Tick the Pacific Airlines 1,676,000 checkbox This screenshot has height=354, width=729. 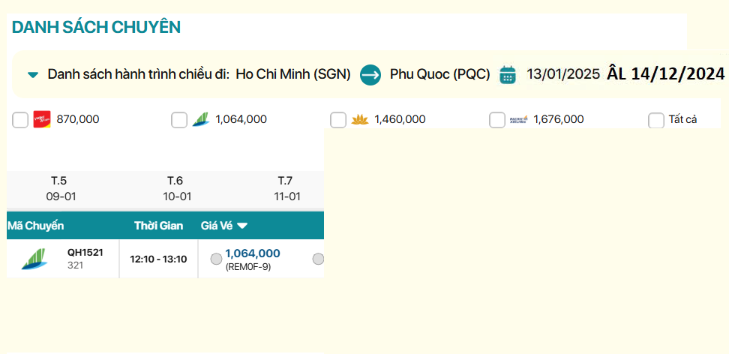click(497, 120)
